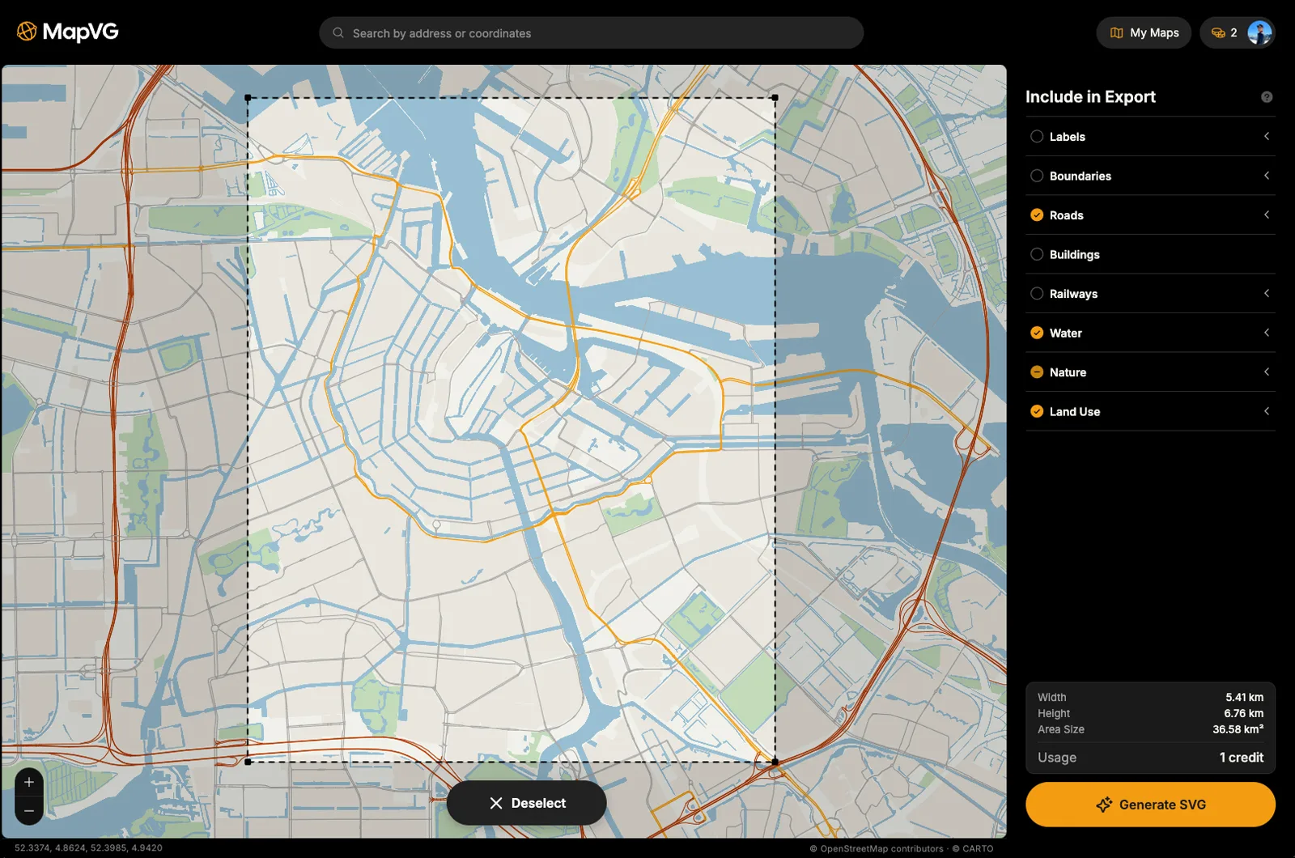Zoom out with the minus button
Image resolution: width=1295 pixels, height=858 pixels.
[29, 810]
